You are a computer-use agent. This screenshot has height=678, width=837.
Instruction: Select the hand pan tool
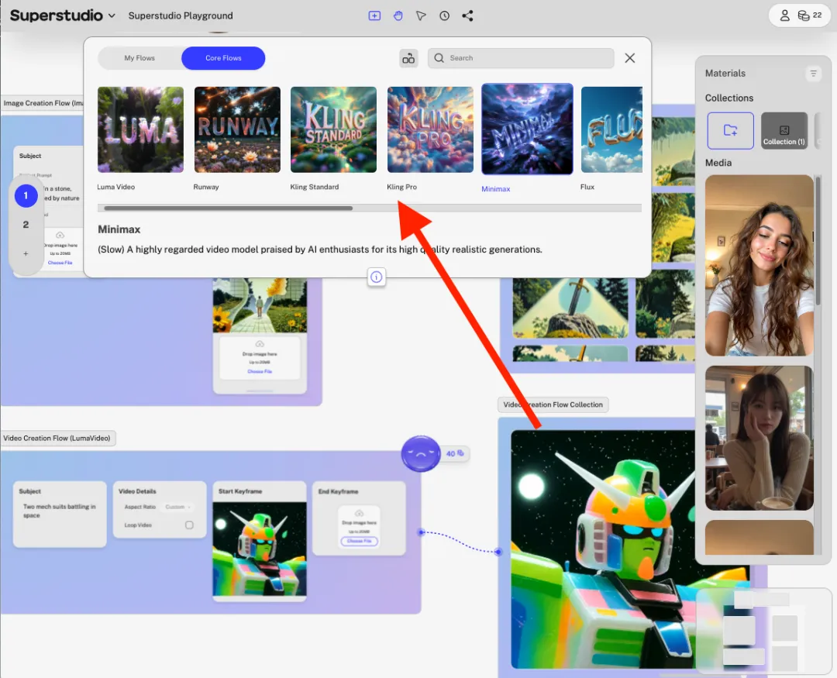(398, 15)
